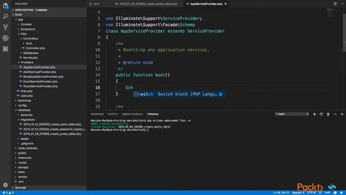Open Kernel.php in the explorer
Screen dimensions: 346x195
[x=30, y=58]
